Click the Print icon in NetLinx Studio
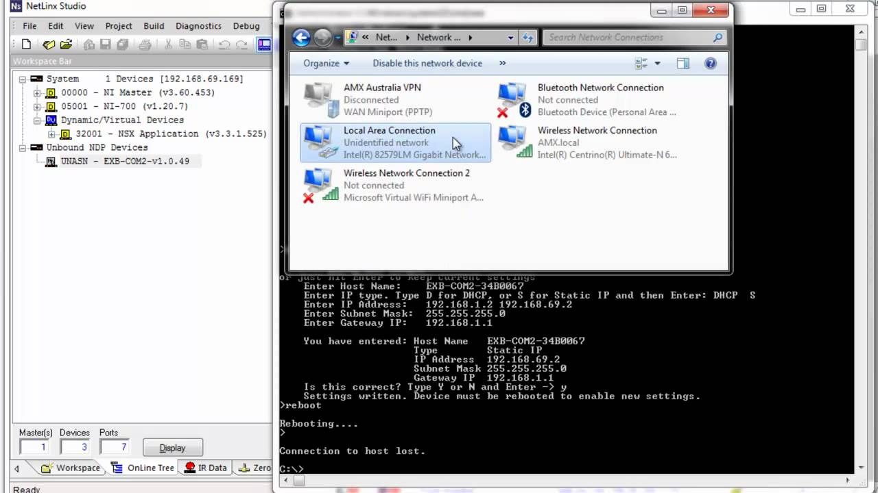 click(x=144, y=44)
